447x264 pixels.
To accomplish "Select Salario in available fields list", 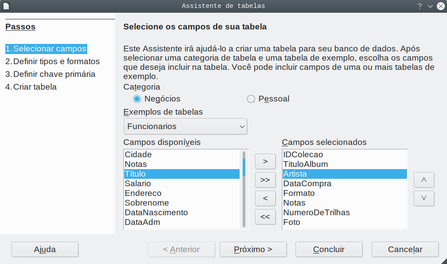I will pyautogui.click(x=182, y=184).
